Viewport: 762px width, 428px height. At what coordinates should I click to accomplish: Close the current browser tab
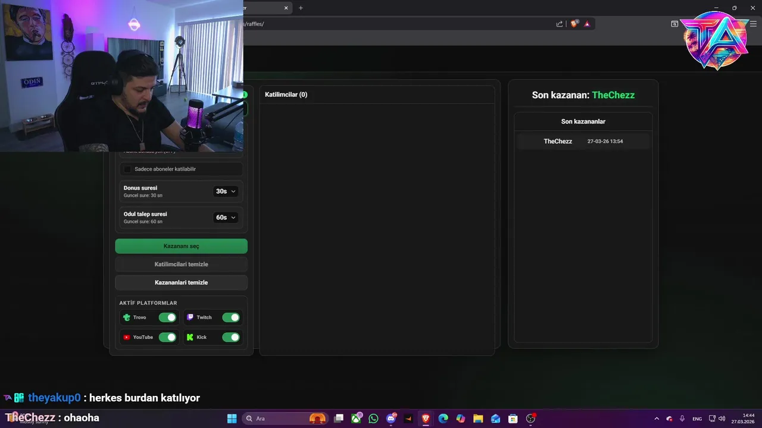(286, 8)
